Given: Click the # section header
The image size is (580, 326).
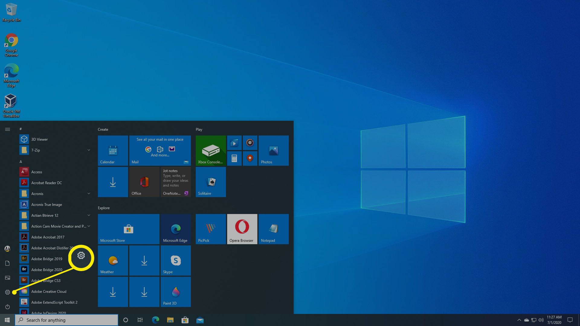Looking at the screenshot, I should [x=21, y=129].
